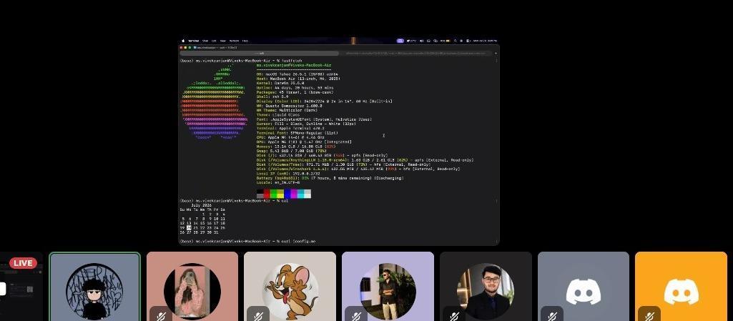The height and width of the screenshot is (321, 733).
Task: Open the Apple menu in streamed menu bar
Action: [183, 41]
